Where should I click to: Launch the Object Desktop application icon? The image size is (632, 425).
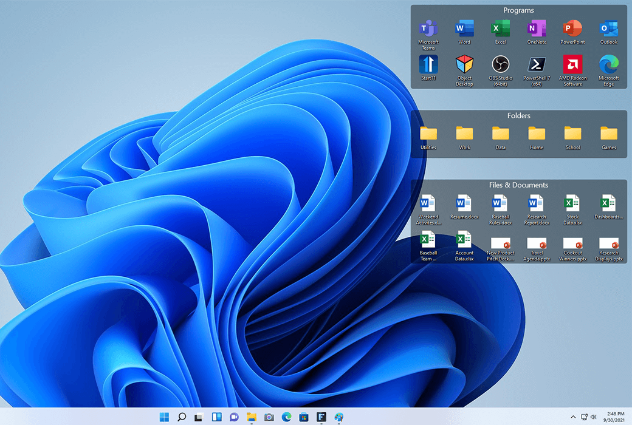(x=464, y=64)
